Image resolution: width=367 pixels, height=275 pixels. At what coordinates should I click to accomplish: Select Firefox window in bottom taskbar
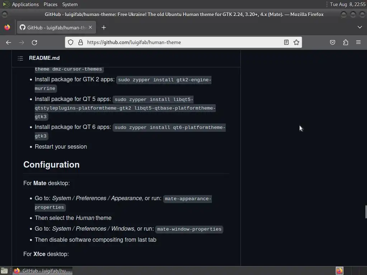(42, 271)
